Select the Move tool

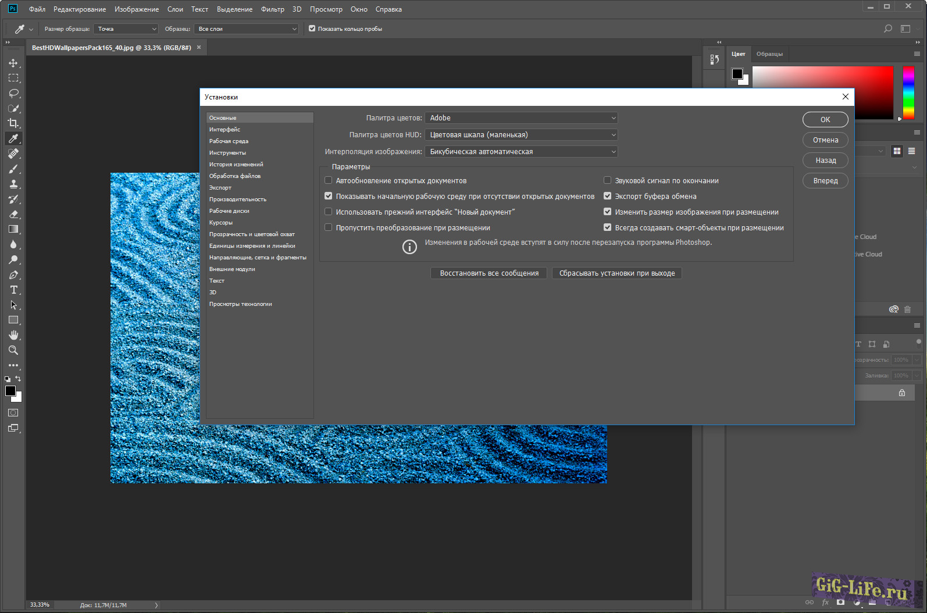[x=13, y=63]
